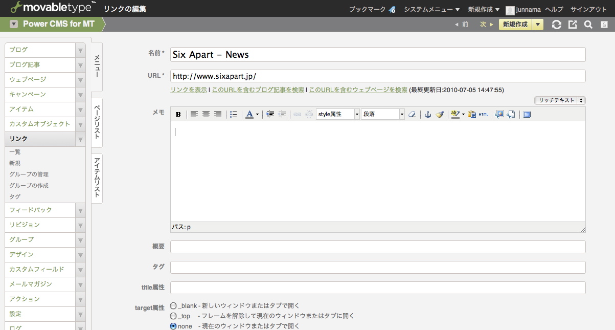
Task: Insert a bulleted list in the memo
Action: (234, 114)
